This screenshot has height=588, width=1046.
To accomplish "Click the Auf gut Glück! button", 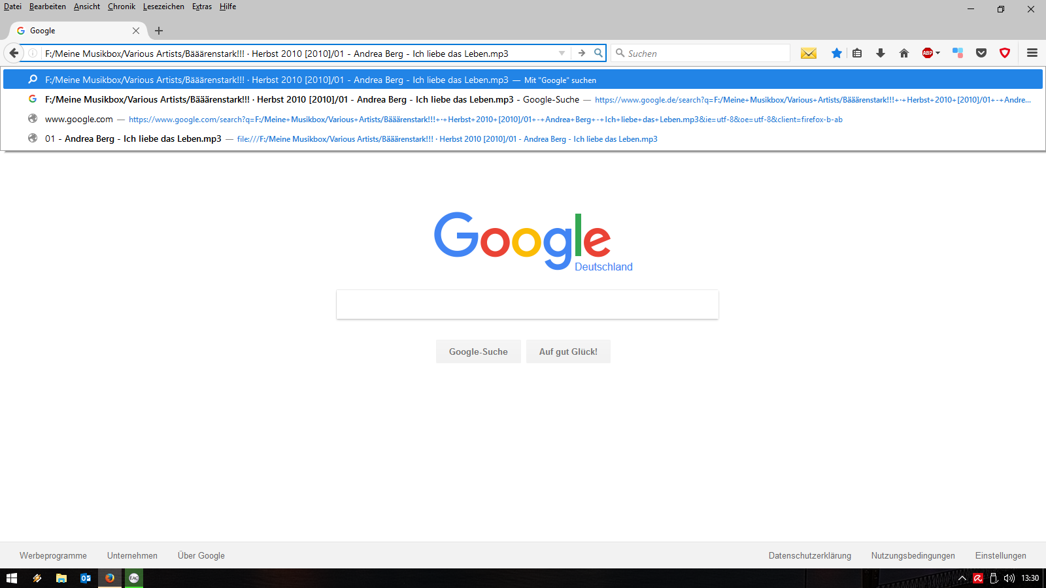I will point(568,351).
